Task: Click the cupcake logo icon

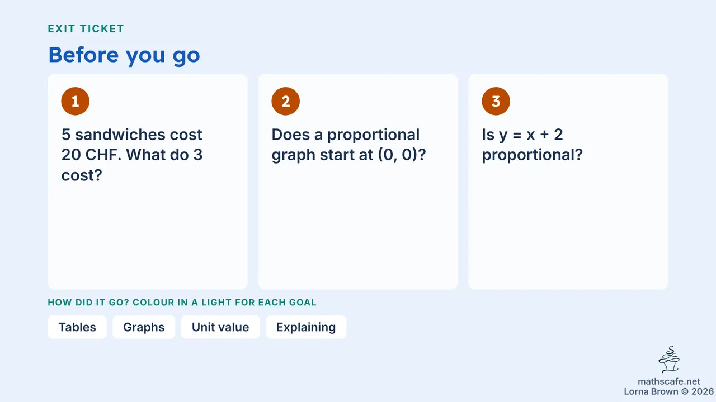Action: coord(669,360)
